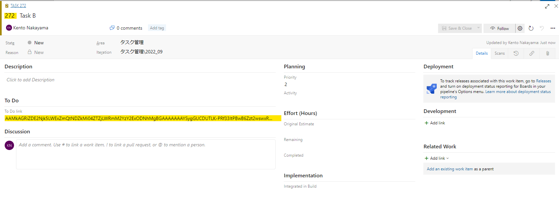559x213 pixels.
Task: Open the gear settings icon
Action: [x=520, y=28]
